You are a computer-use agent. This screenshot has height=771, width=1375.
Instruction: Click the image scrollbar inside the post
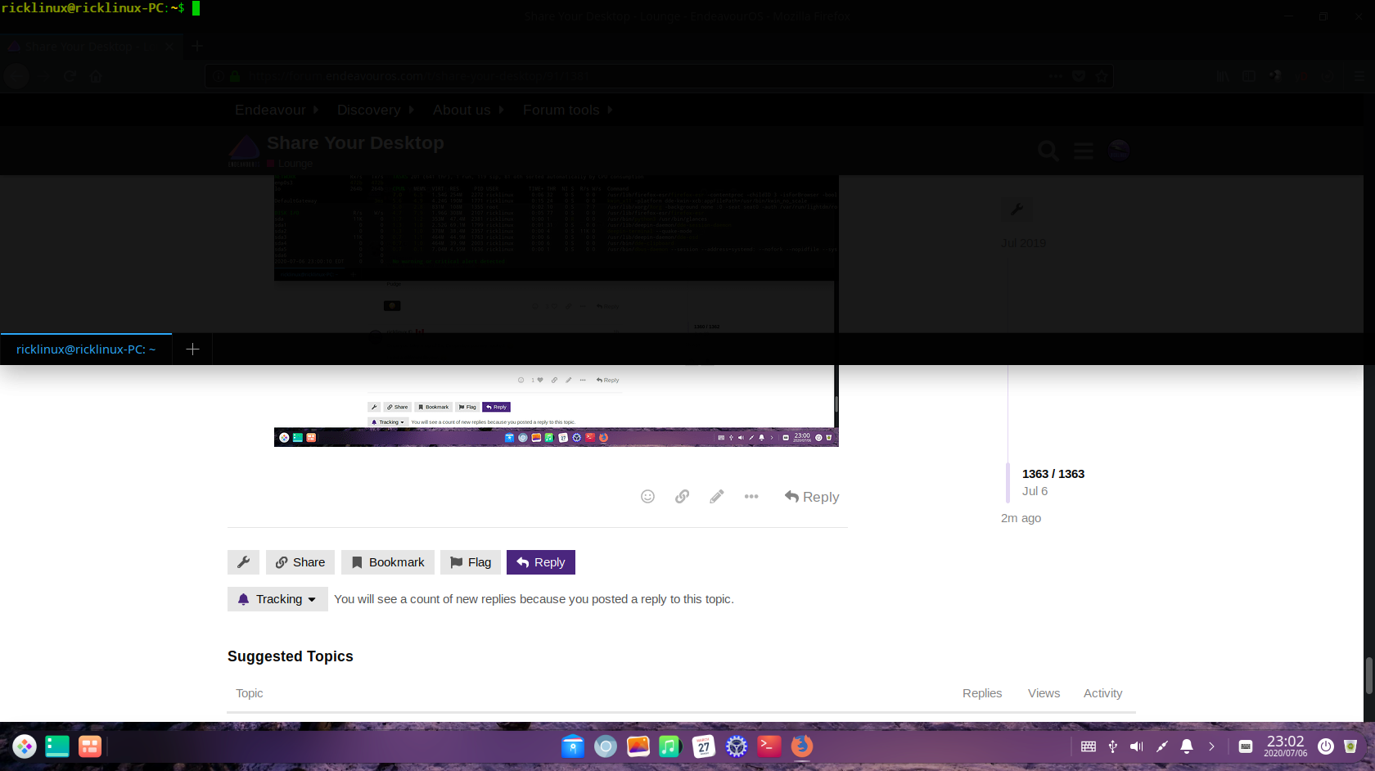pos(836,404)
